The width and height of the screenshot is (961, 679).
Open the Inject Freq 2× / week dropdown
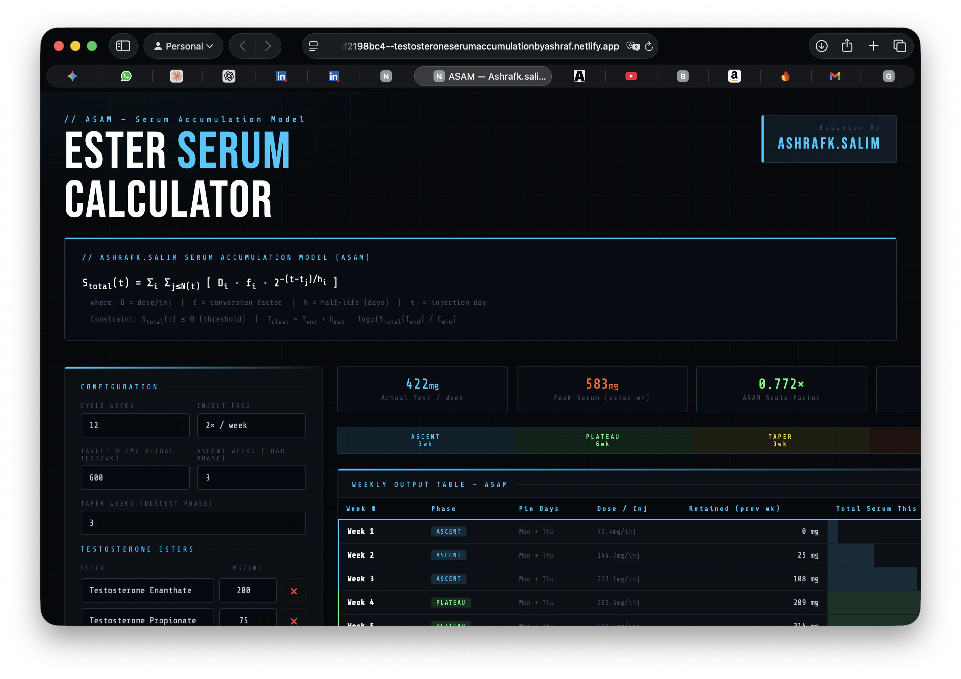coord(251,425)
